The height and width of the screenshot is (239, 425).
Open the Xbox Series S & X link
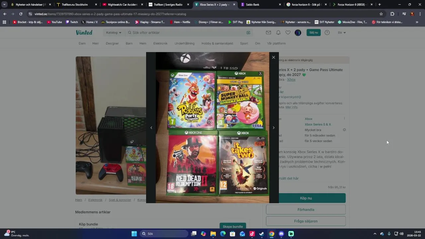tap(318, 124)
